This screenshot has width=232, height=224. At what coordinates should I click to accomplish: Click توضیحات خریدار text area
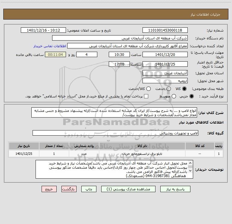pyautogui.click(x=114, y=169)
